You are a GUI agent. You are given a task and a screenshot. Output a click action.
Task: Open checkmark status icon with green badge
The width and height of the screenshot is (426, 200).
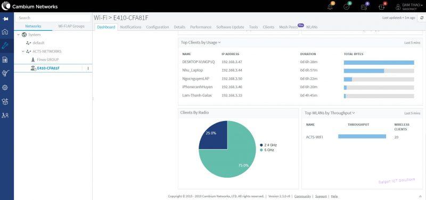(347, 6)
